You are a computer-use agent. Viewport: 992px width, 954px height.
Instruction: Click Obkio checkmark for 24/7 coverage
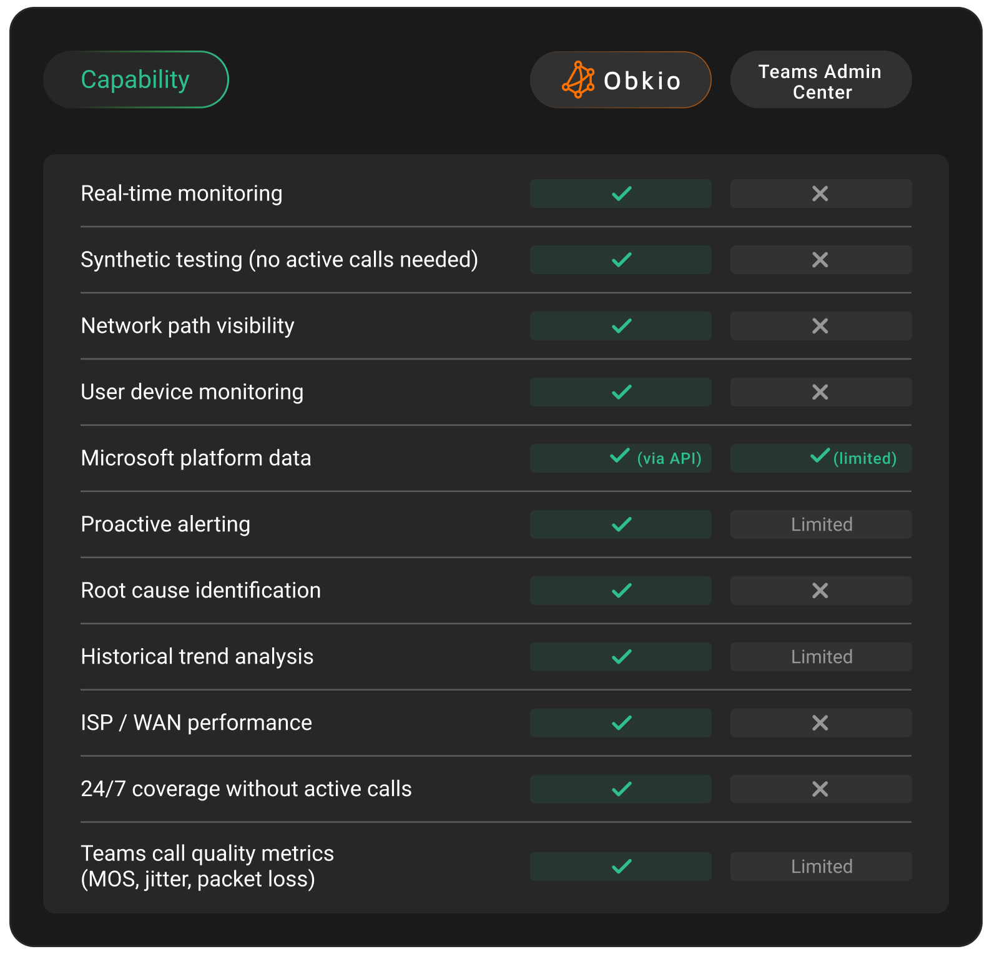tap(622, 789)
